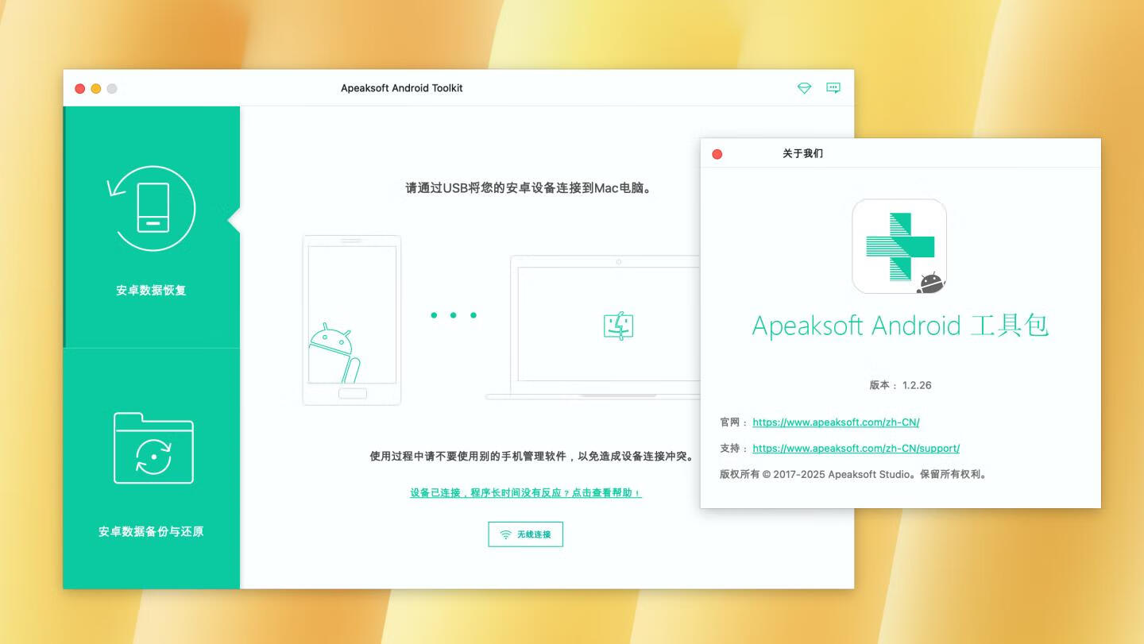
Task: Click the diamond purchase icon in title bar
Action: click(804, 88)
